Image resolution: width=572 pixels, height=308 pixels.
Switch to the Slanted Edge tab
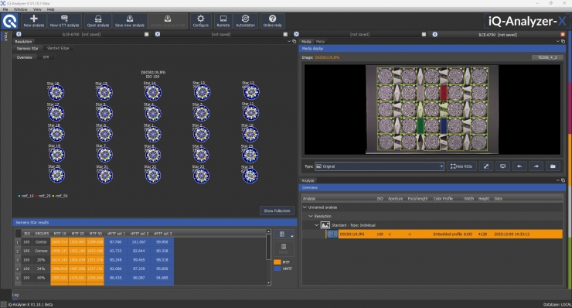click(x=58, y=48)
